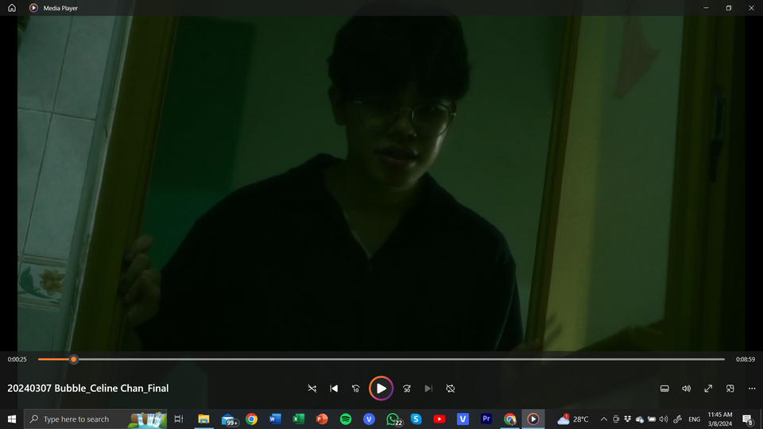This screenshot has width=763, height=429.
Task: Minimize the Media Player window
Action: click(706, 8)
